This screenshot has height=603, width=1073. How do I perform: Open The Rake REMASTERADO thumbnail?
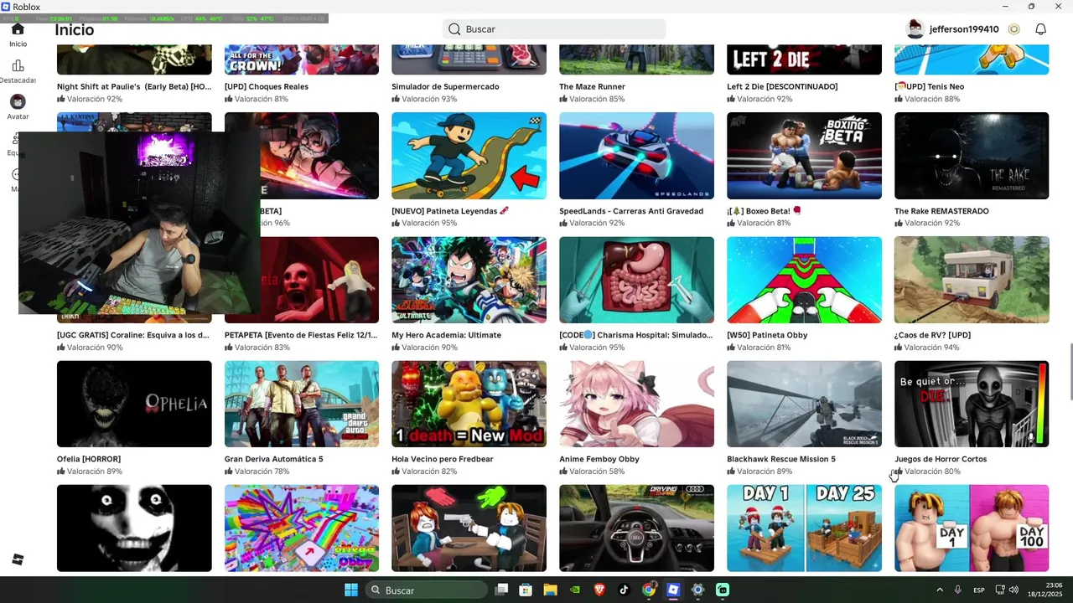(x=972, y=156)
